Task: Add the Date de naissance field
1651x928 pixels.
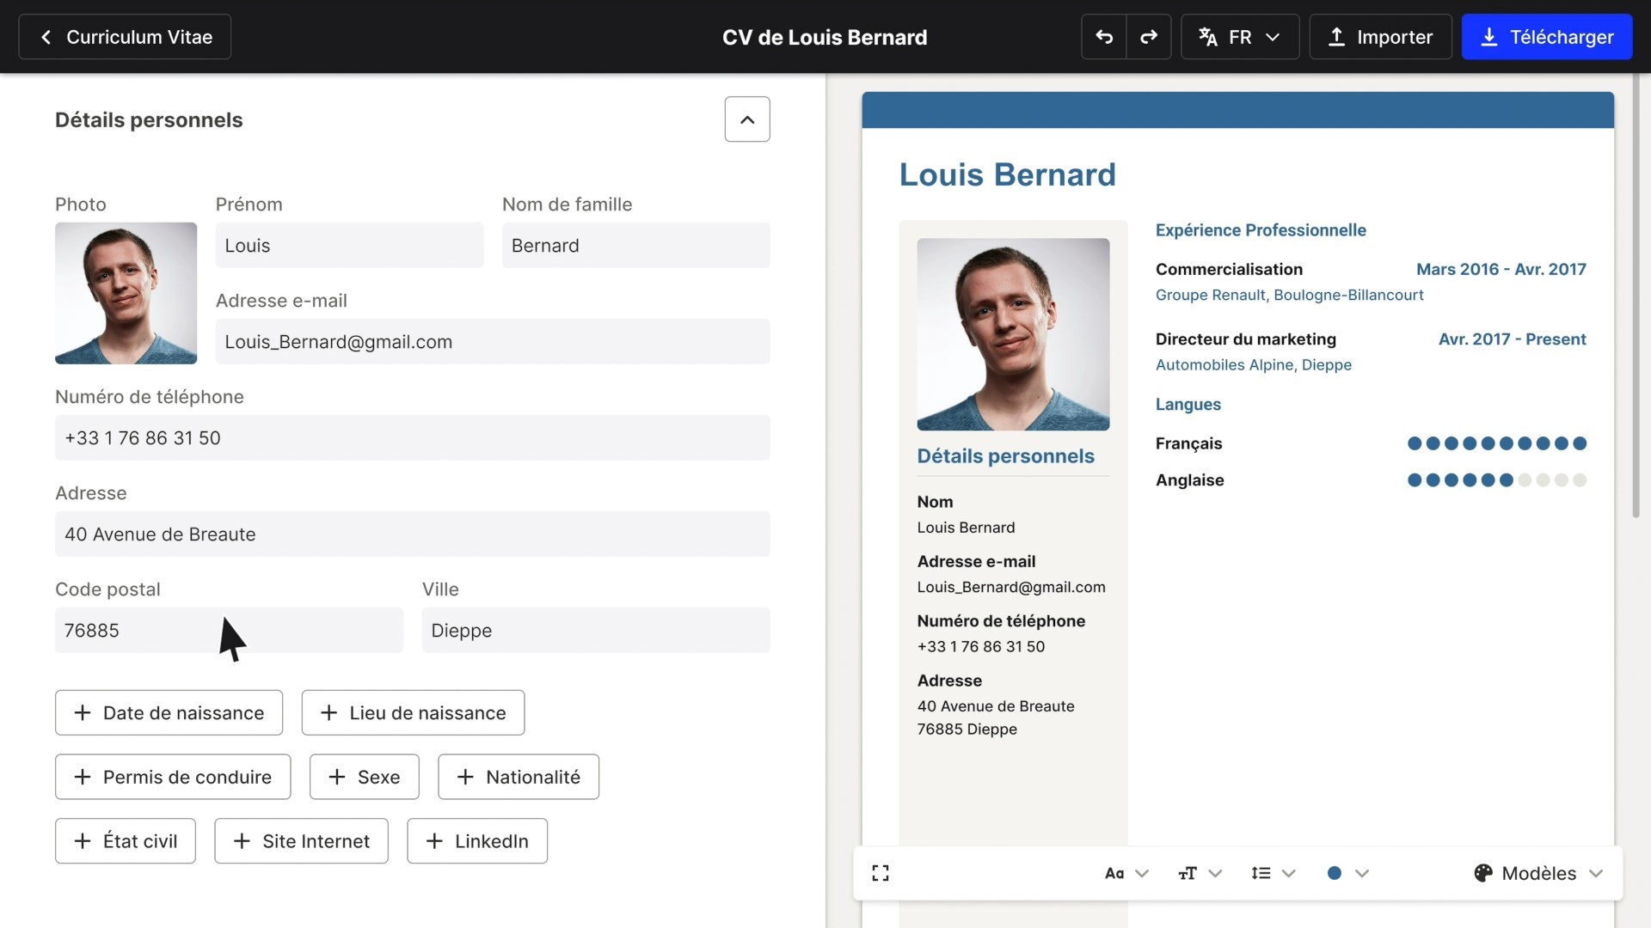Action: (x=169, y=712)
